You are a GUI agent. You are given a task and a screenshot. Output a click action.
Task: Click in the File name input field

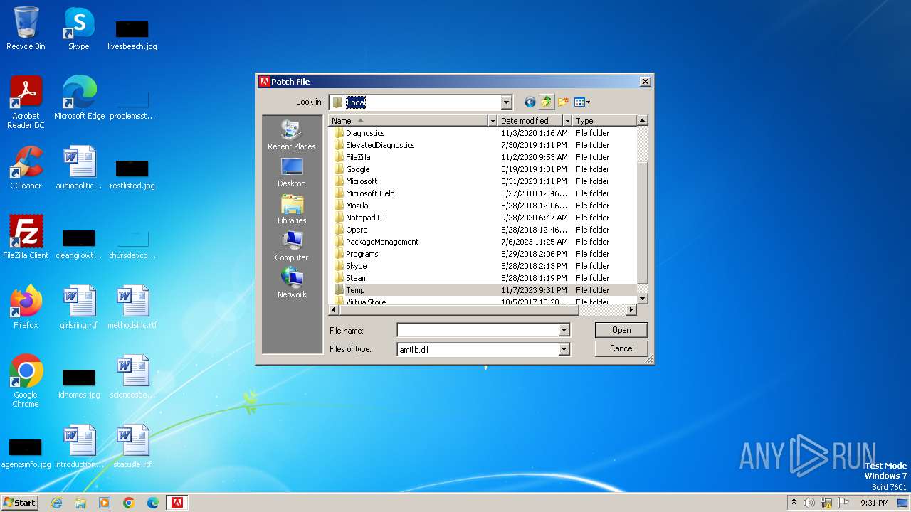point(478,330)
